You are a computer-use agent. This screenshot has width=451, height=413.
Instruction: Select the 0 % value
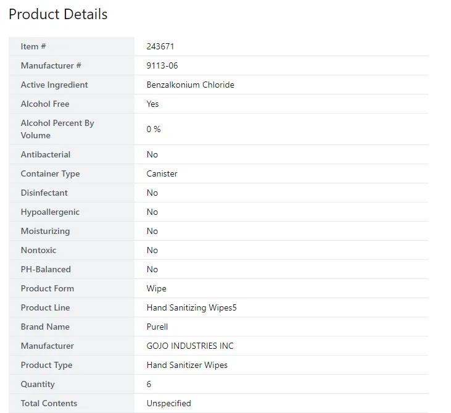[153, 129]
